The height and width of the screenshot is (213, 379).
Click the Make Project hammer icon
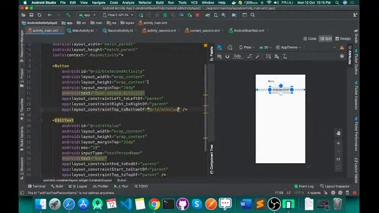(x=69, y=15)
